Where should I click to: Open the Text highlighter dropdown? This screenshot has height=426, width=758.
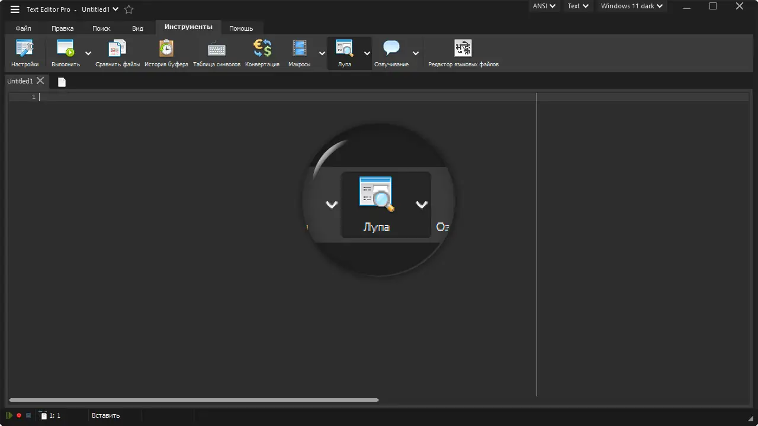click(578, 6)
